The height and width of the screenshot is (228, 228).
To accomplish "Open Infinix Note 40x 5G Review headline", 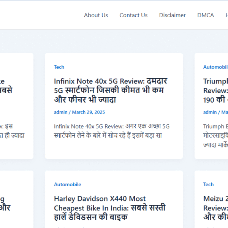I will click(111, 90).
